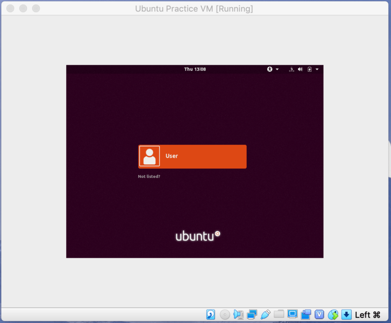Image resolution: width=391 pixels, height=323 pixels.
Task: Click the optical disc drive indicator
Action: 225,315
